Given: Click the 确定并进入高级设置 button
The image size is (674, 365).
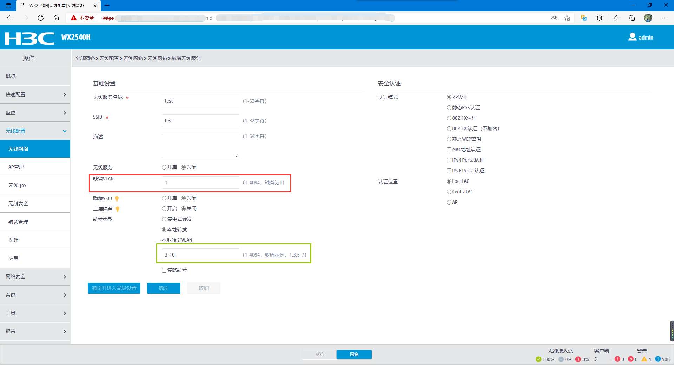Looking at the screenshot, I should (x=114, y=288).
